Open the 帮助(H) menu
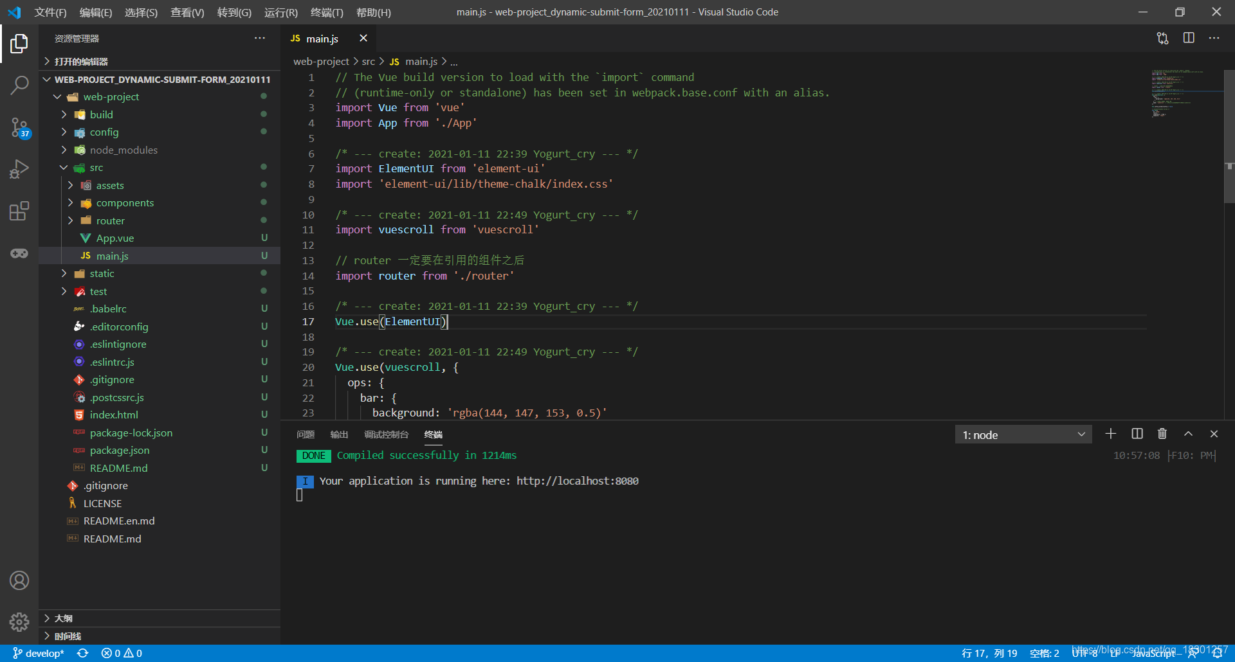 [374, 12]
